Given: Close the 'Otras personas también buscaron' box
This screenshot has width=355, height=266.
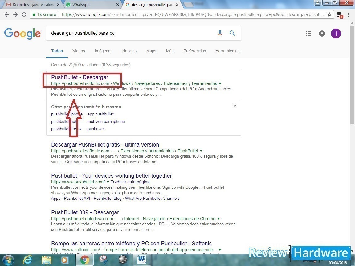Looking at the screenshot, I should (235, 106).
